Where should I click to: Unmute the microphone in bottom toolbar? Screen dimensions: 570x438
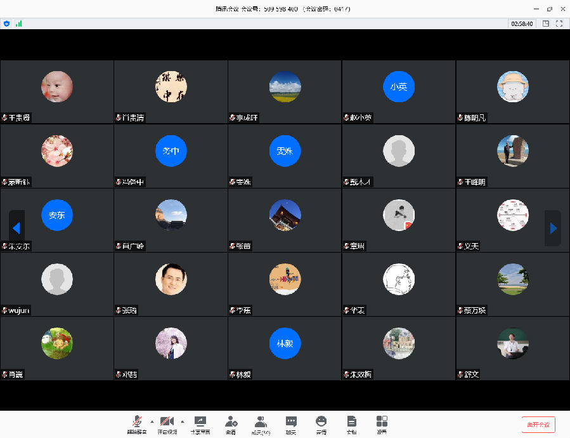coord(136,423)
